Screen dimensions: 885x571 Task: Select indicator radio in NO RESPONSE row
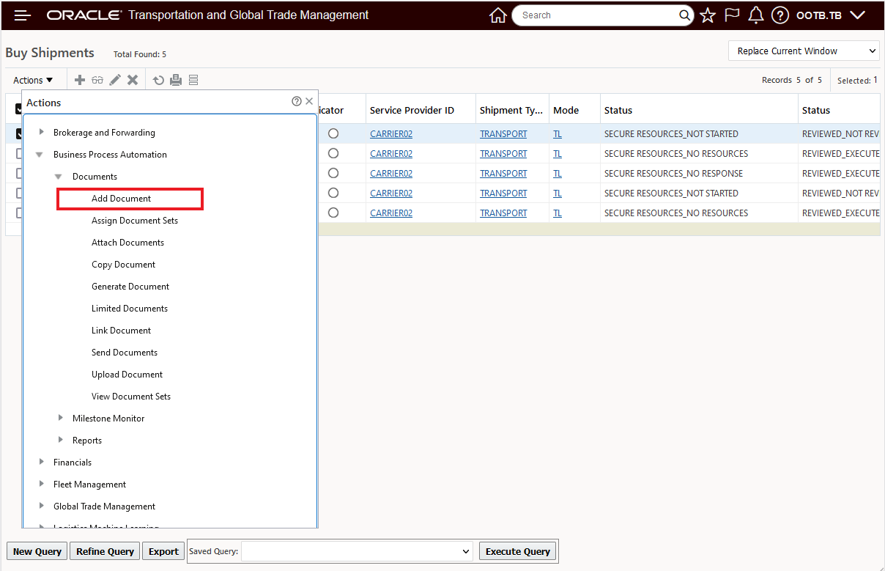(333, 174)
